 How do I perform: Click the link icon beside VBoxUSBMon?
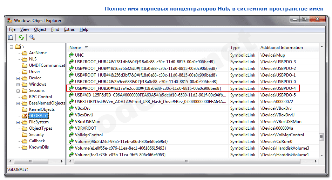[72, 122]
